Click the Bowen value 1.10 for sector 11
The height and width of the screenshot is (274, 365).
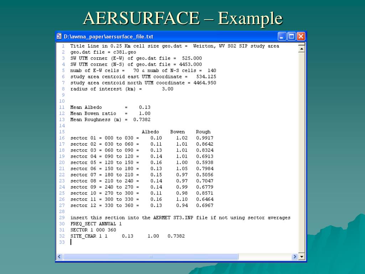(x=182, y=199)
